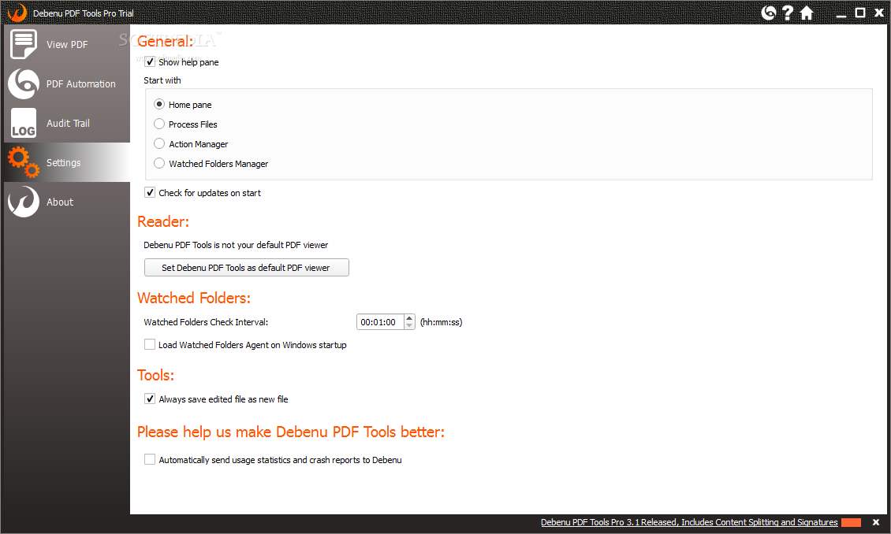Viewport: 891px width, 534px height.
Task: Toggle Check for updates on start
Action: [x=150, y=192]
